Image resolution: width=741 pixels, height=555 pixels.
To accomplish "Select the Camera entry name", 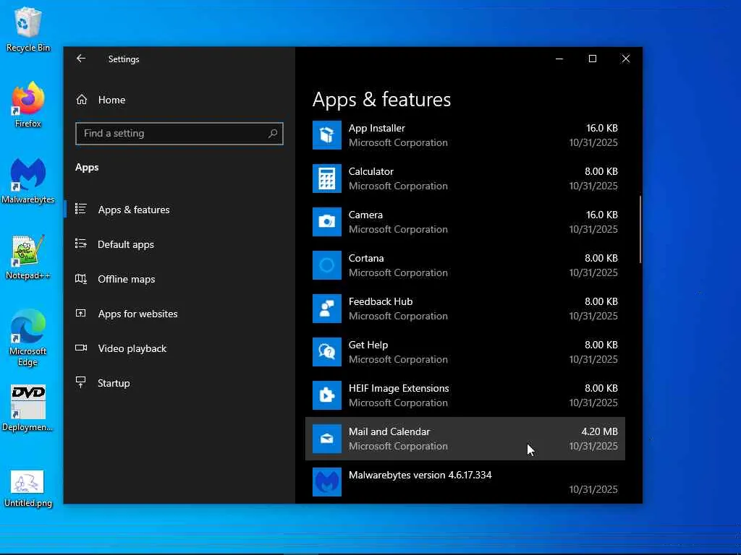I will [x=365, y=215].
